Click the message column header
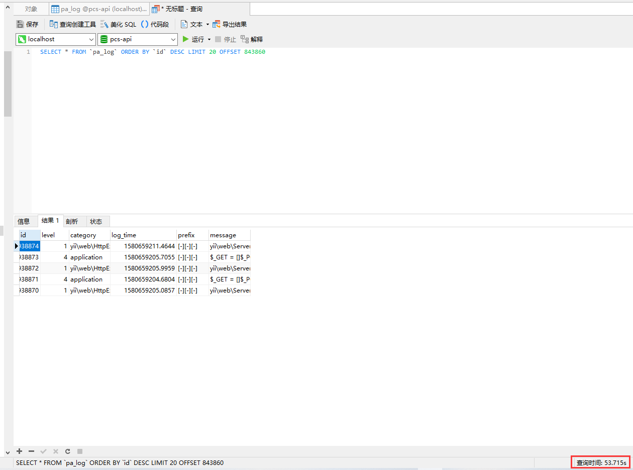This screenshot has width=633, height=470. pyautogui.click(x=230, y=235)
